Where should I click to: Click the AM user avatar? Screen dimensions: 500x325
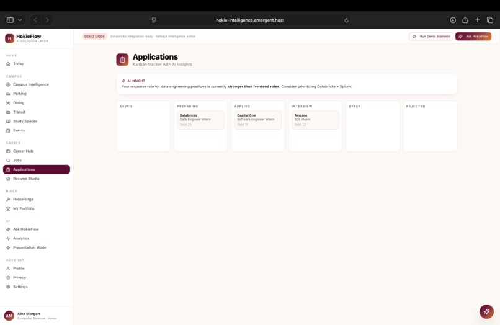(x=9, y=316)
